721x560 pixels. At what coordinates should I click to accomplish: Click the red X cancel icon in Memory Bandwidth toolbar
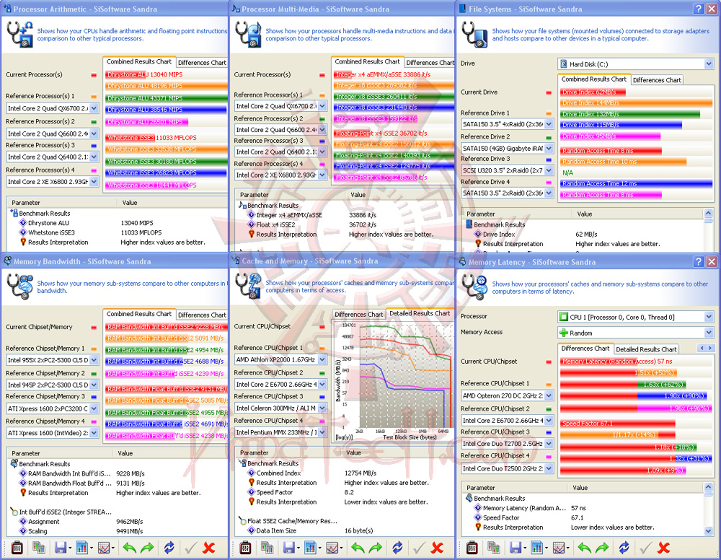click(x=209, y=548)
